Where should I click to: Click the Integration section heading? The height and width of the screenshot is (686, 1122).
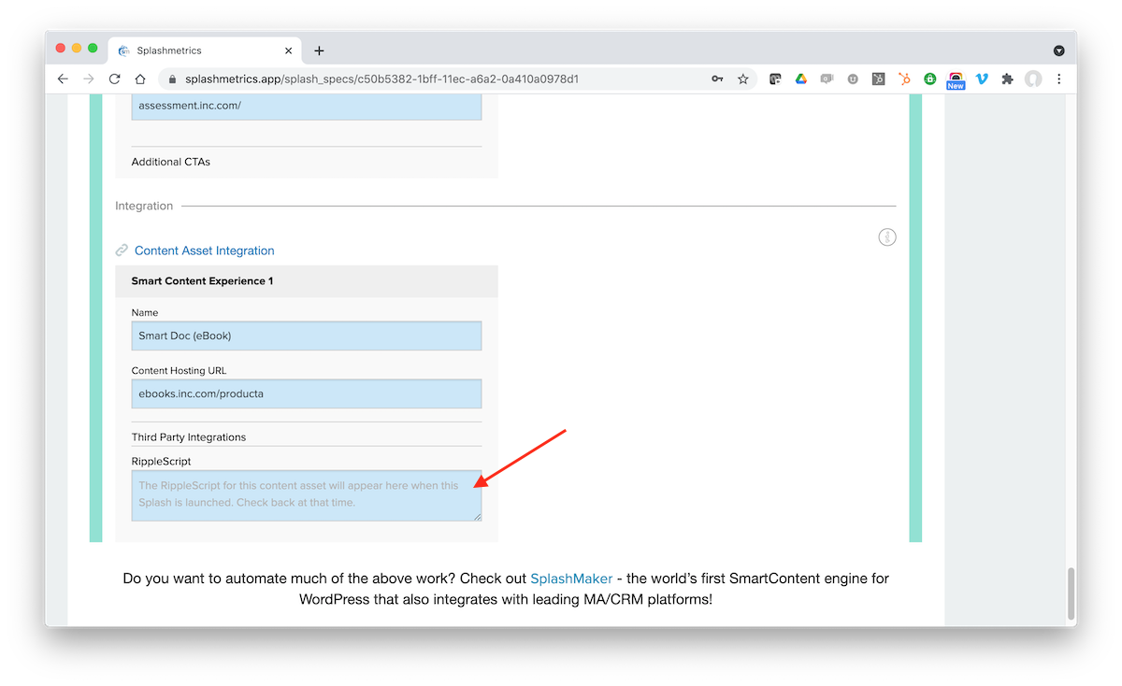144,206
